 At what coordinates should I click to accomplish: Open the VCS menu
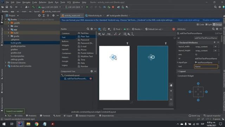tap(69, 2)
